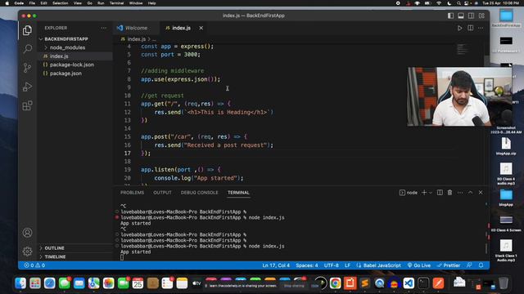Image resolution: width=524 pixels, height=294 pixels.
Task: Open package-lock.json in the Explorer
Action: [x=72, y=65]
